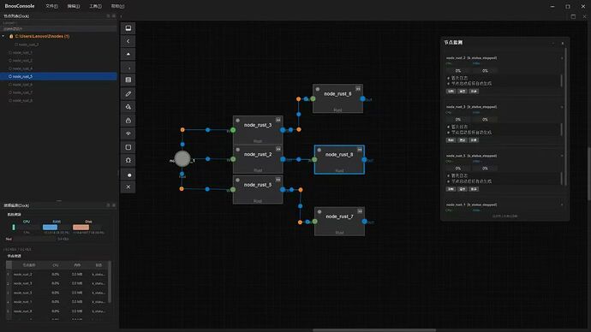This screenshot has width=591, height=332.
Task: Click the status dot on node_rust_3 block
Action: 238,121
